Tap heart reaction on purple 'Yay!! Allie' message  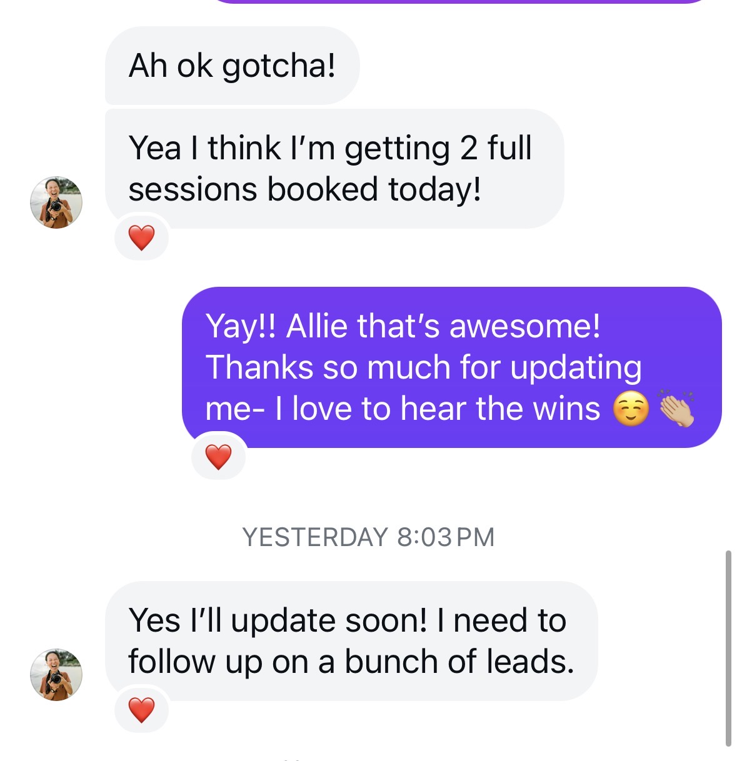tap(218, 457)
